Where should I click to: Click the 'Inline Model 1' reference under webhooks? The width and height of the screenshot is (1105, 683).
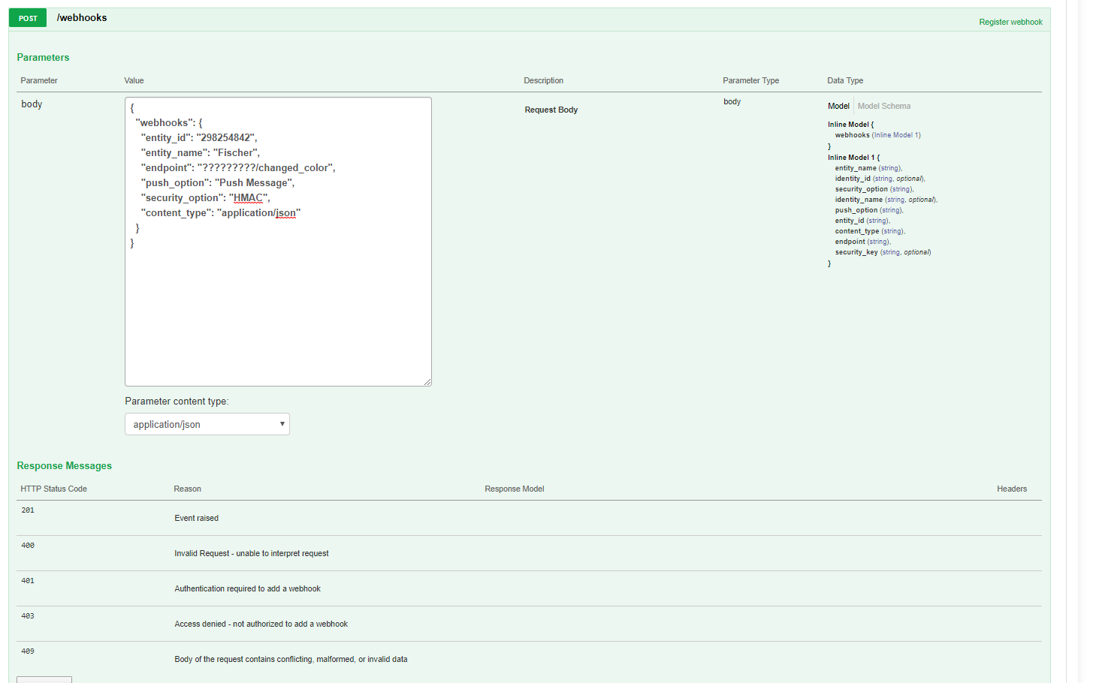click(x=896, y=136)
